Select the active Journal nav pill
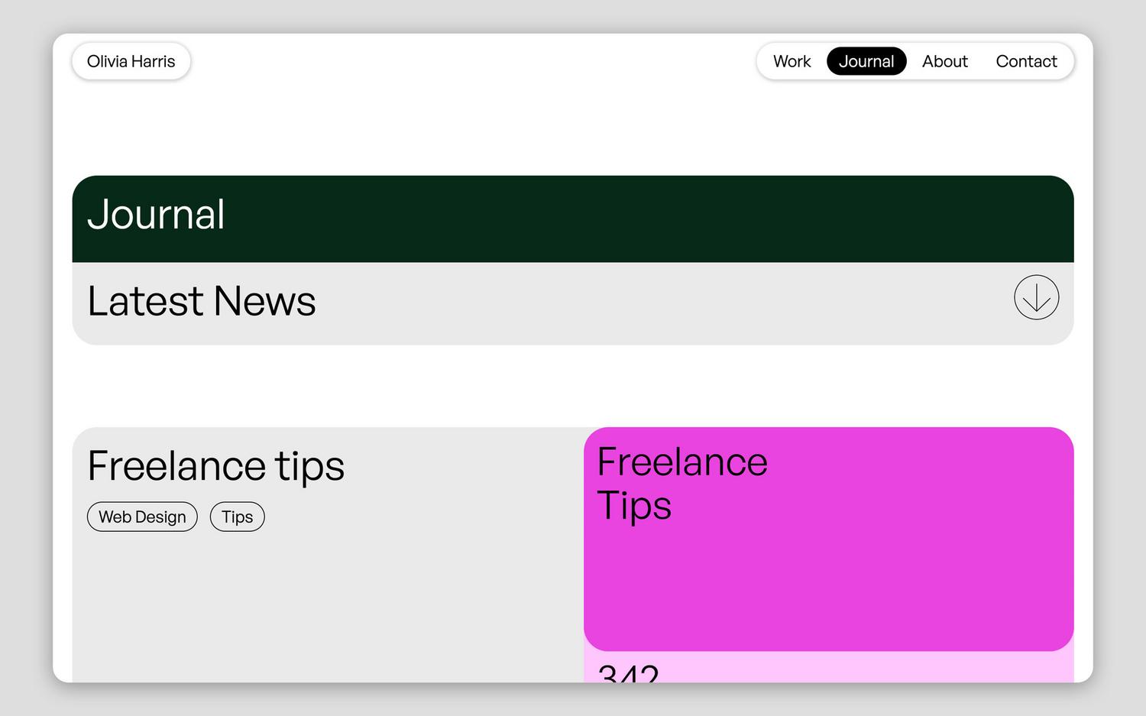Viewport: 1146px width, 716px height. click(866, 61)
